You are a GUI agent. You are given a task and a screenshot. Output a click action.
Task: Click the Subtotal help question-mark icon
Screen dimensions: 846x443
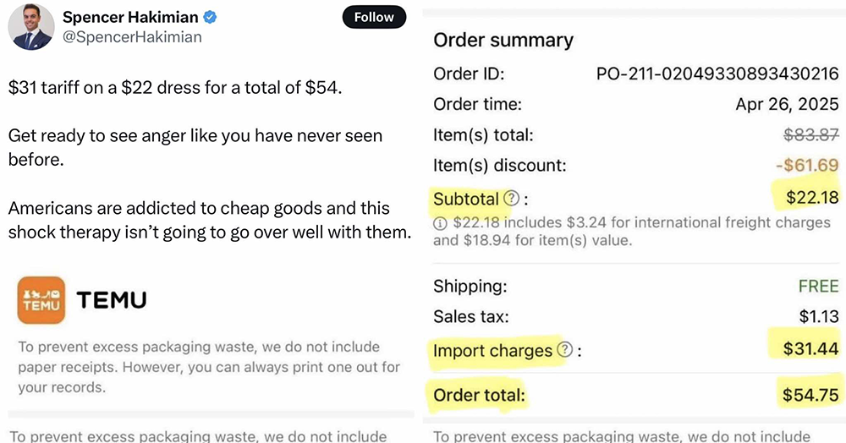tap(511, 199)
